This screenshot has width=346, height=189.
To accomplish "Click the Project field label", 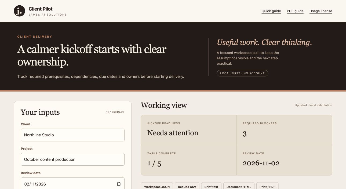I will [27, 149].
